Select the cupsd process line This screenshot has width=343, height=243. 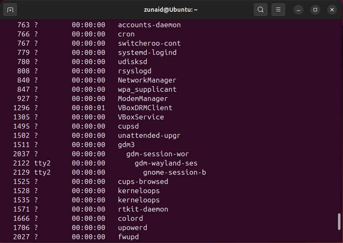(x=128, y=126)
